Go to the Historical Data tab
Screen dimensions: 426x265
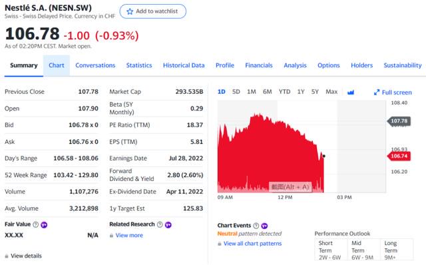184,65
